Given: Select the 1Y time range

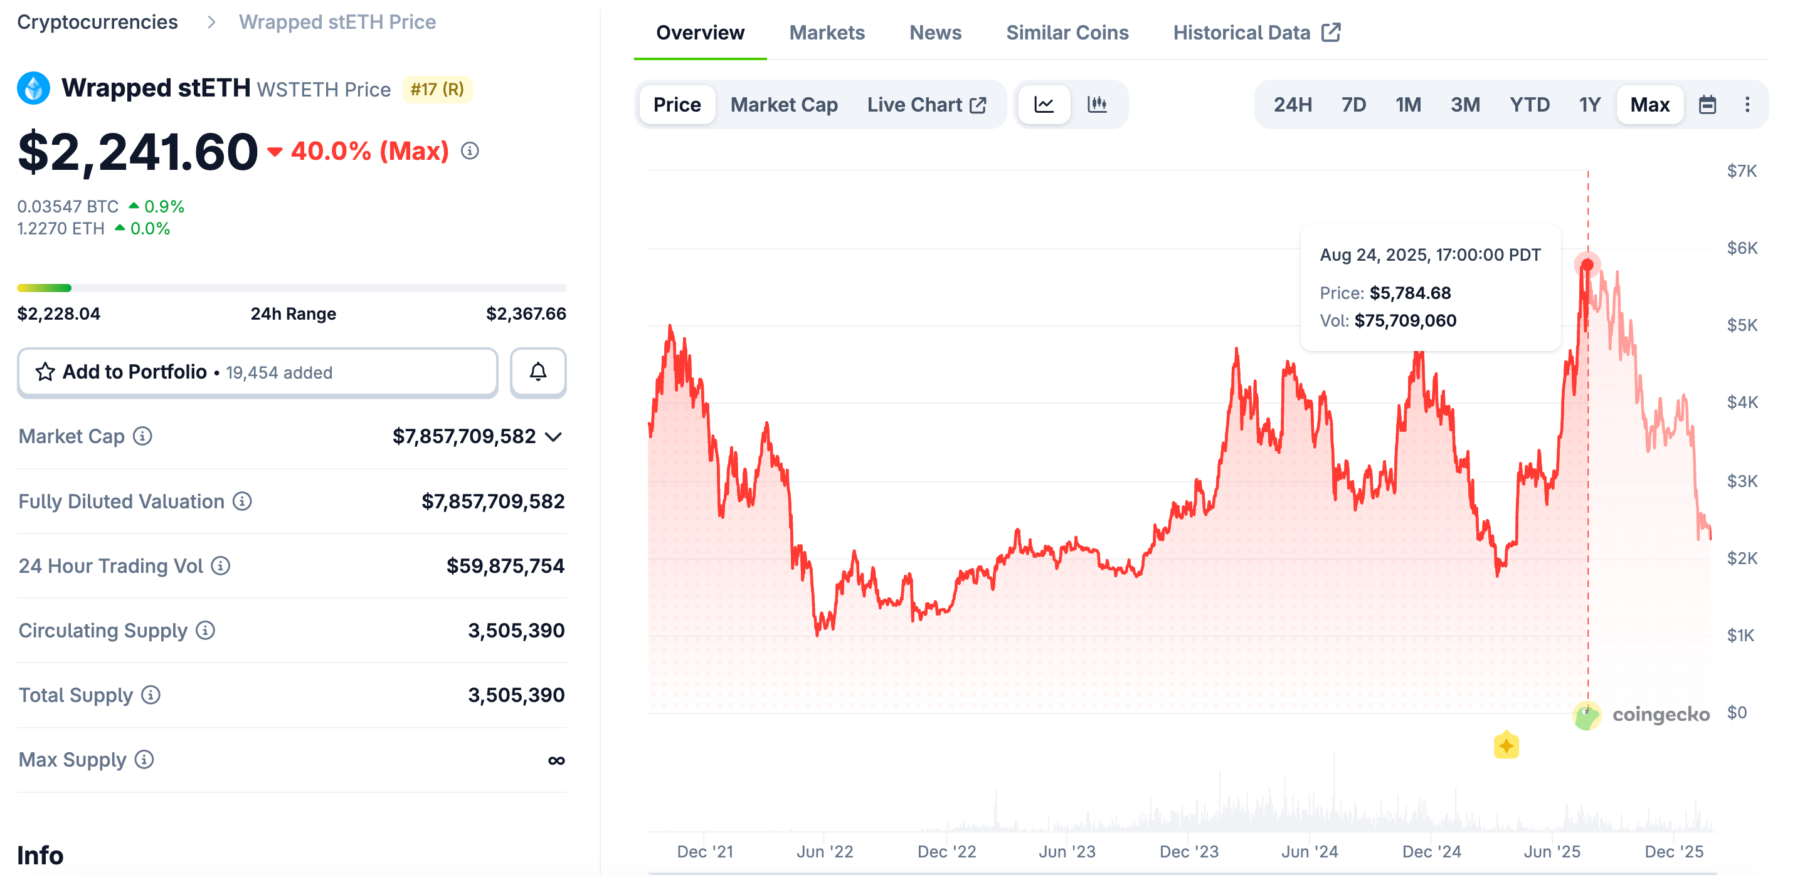Looking at the screenshot, I should pyautogui.click(x=1589, y=105).
